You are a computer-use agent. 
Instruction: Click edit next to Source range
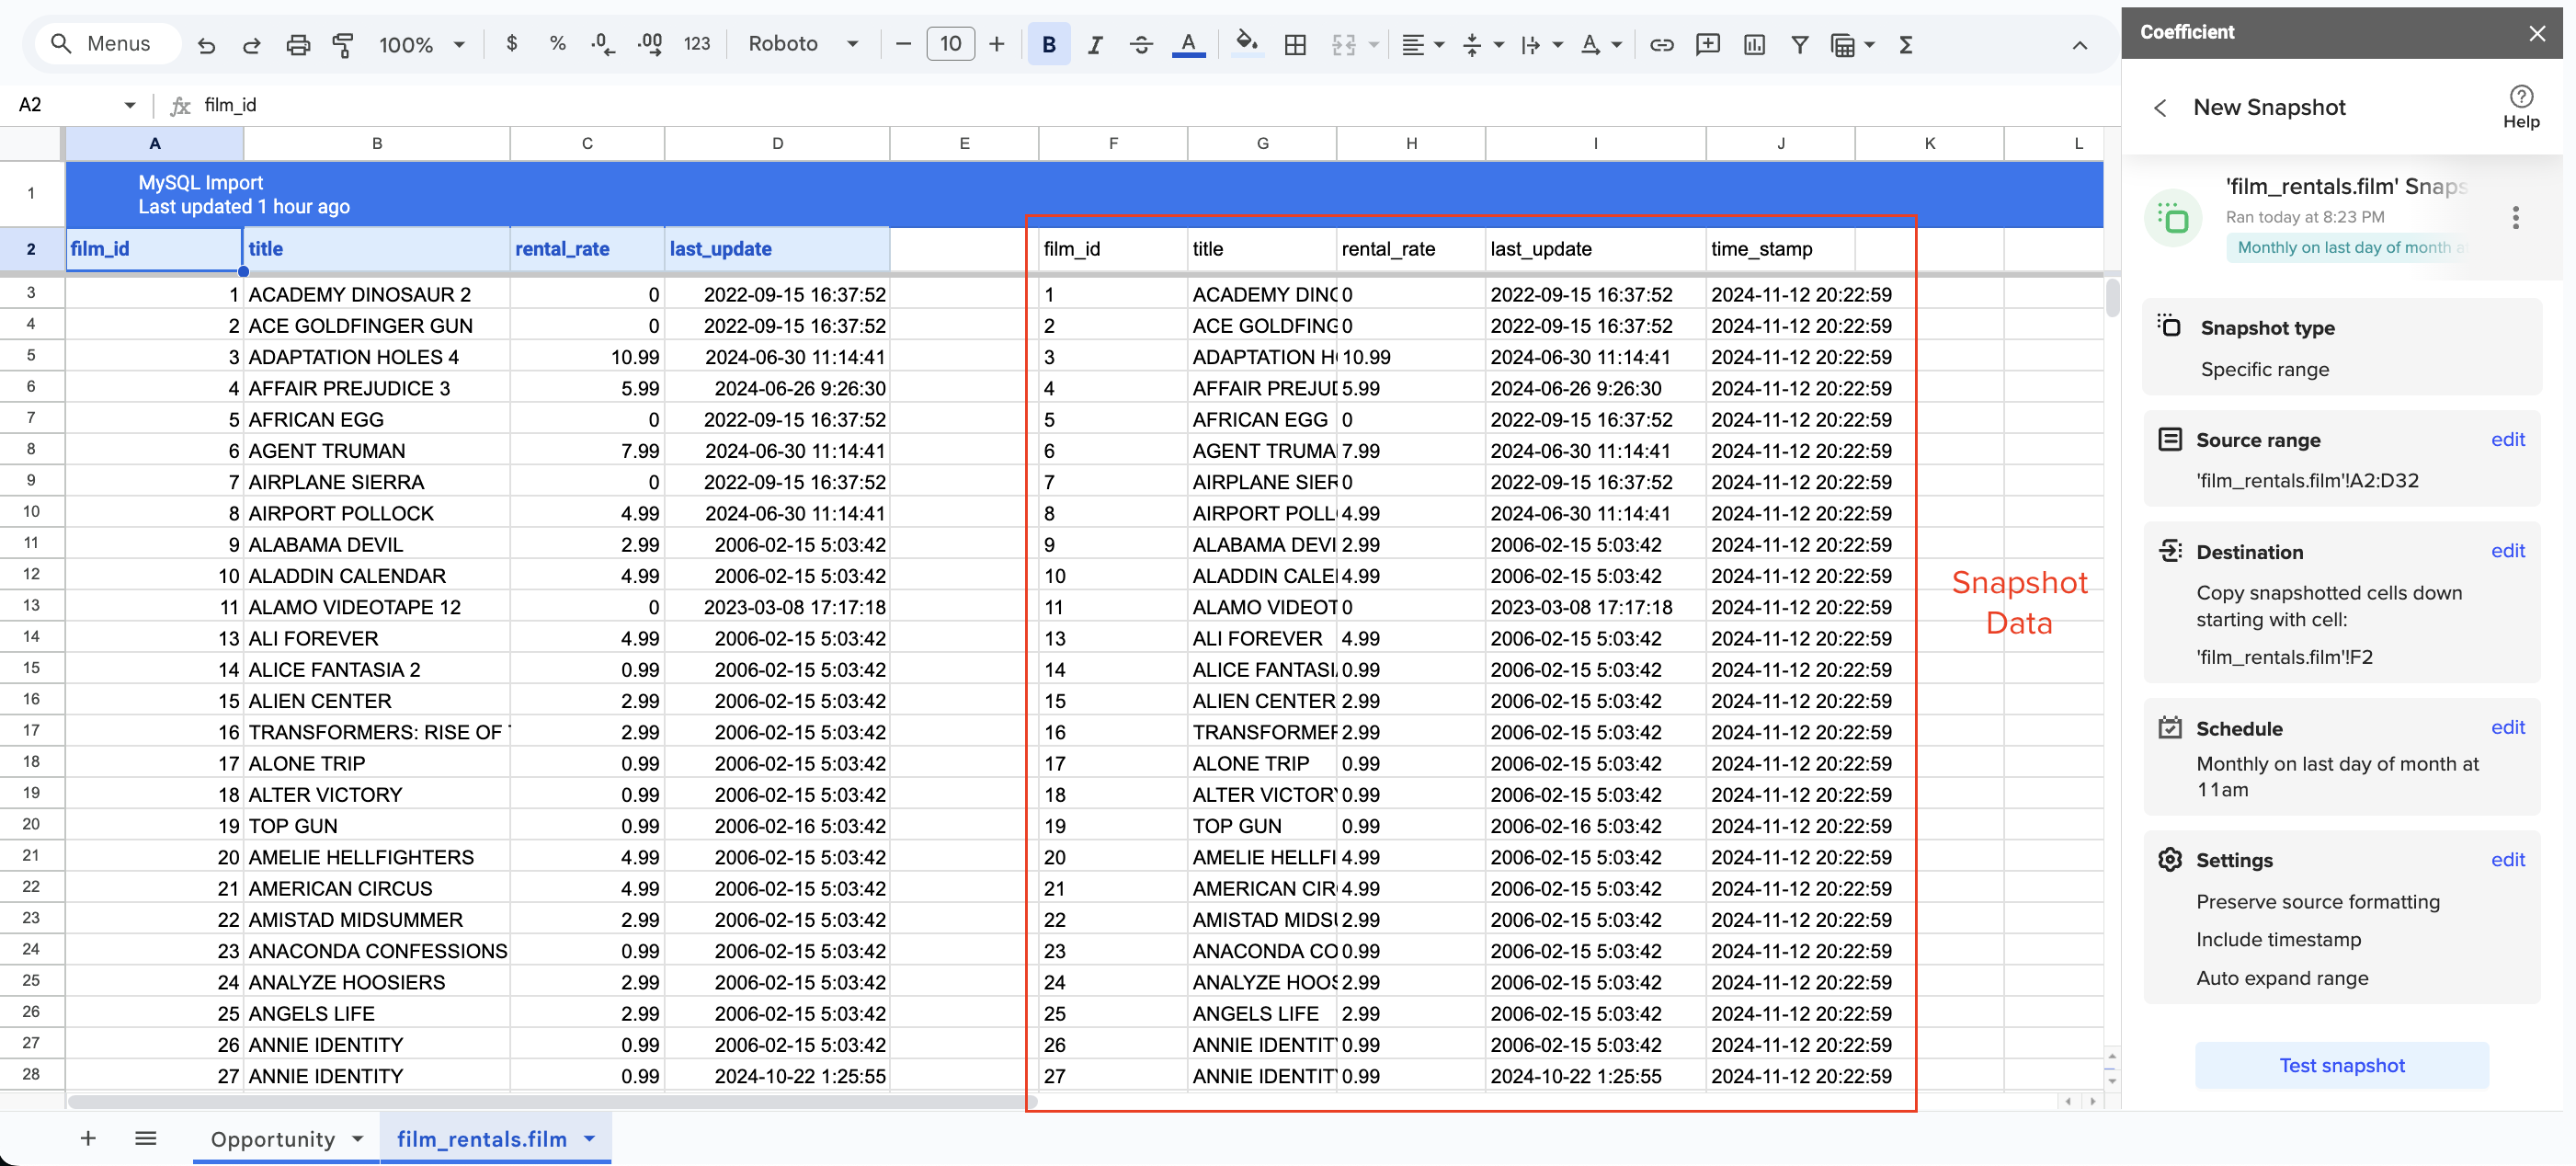click(x=2506, y=439)
